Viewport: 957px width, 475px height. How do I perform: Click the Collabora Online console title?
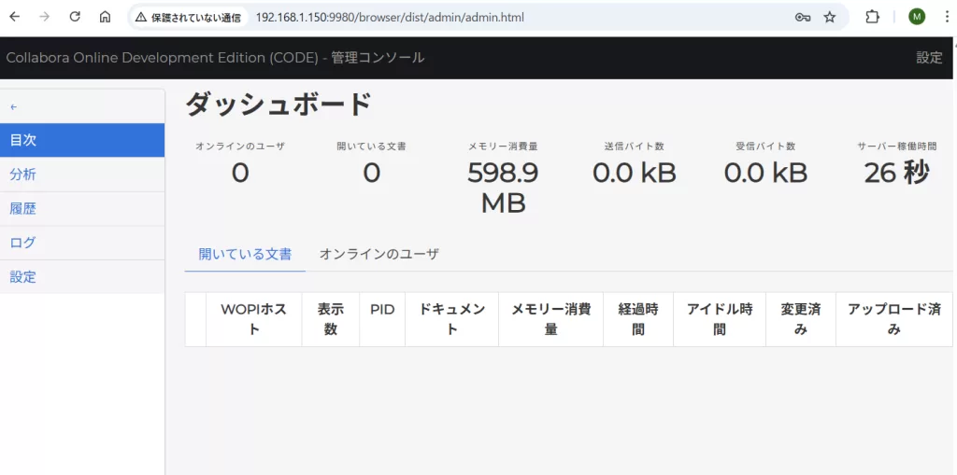[215, 58]
